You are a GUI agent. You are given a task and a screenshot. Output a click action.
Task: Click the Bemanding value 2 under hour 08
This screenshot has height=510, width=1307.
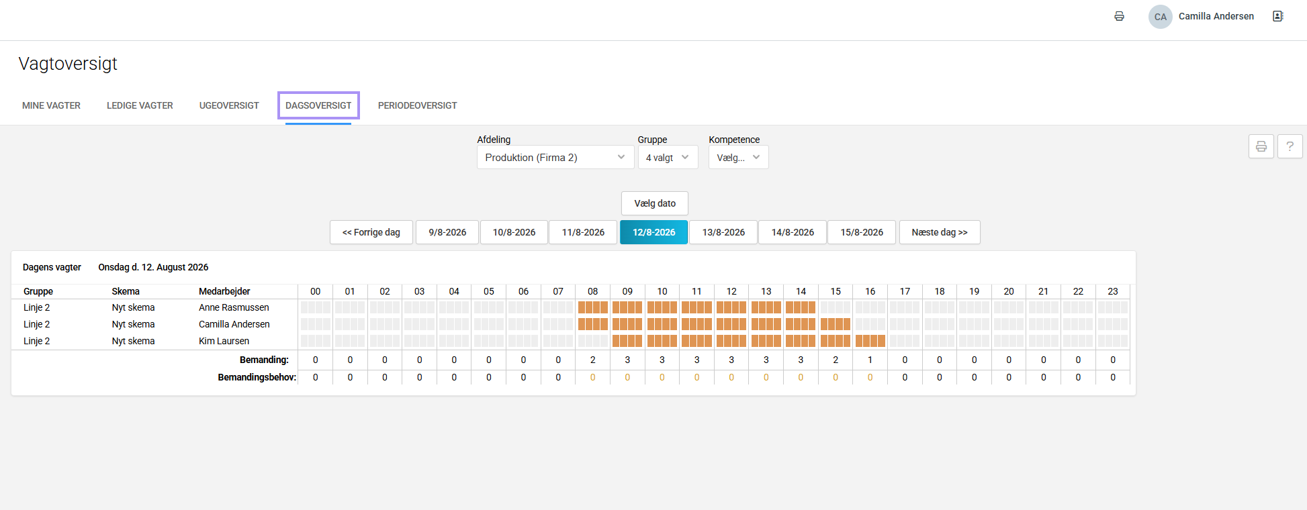point(593,360)
